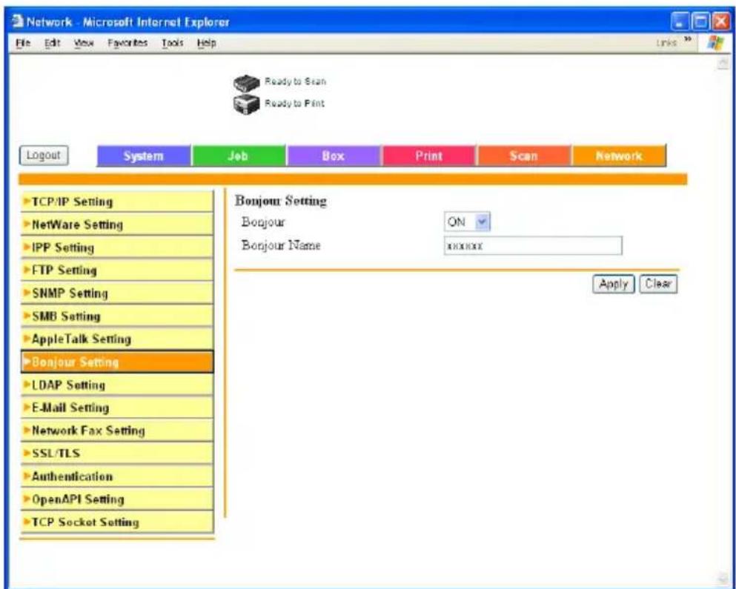The width and height of the screenshot is (736, 589).
Task: Click the Ready to Scan text
Action: 295,81
